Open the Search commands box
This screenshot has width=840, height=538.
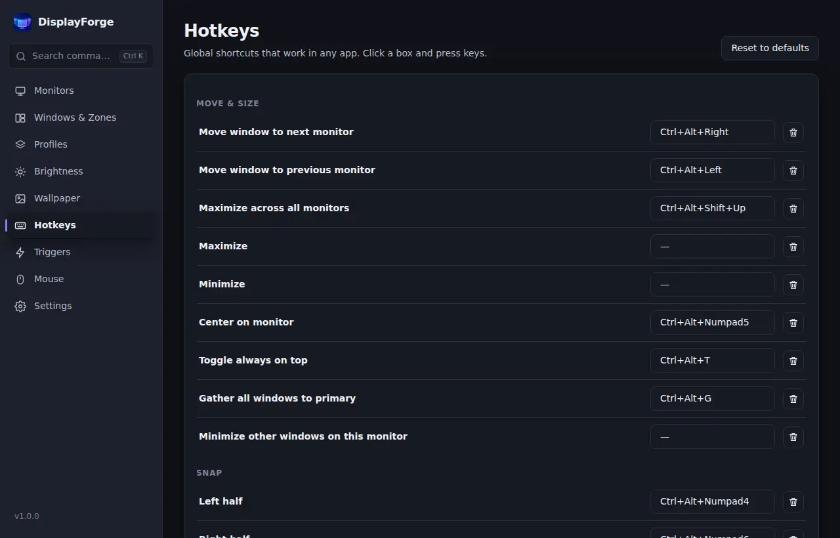[81, 56]
